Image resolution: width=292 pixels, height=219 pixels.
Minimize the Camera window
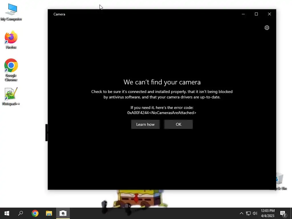(243, 14)
